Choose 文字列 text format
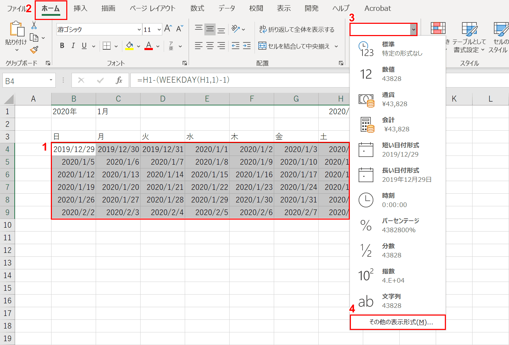This screenshot has height=345, width=509. (398, 301)
